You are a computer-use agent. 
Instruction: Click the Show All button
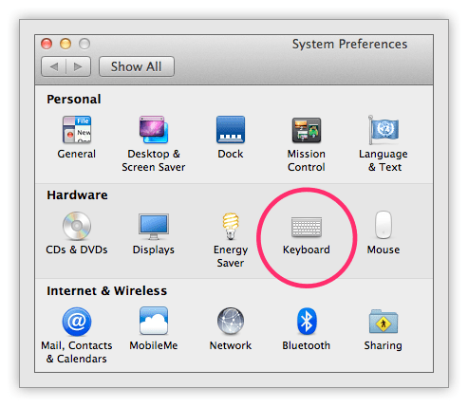click(137, 66)
